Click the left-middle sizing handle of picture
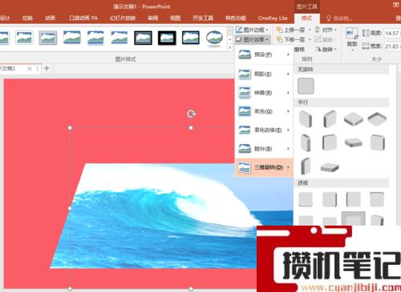401x292 pixels. pyautogui.click(x=70, y=208)
